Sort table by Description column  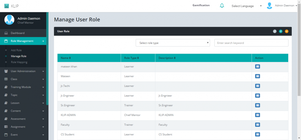click(x=167, y=58)
